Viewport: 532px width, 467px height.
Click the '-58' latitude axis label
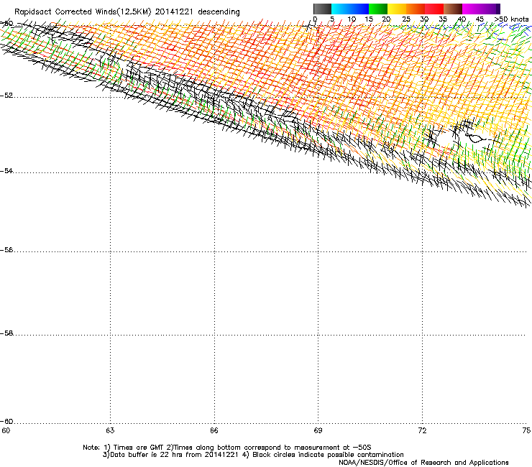(6, 333)
